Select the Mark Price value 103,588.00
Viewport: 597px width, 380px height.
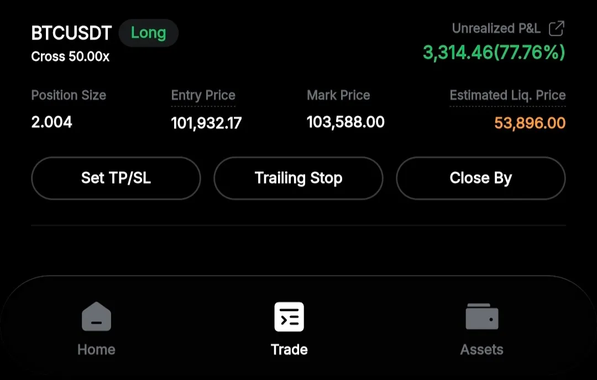pos(345,122)
